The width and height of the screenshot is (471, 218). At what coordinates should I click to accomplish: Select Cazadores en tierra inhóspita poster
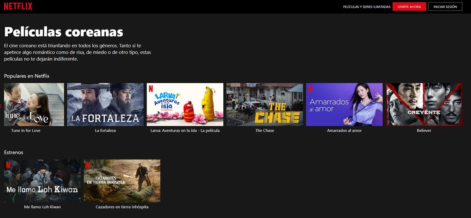pyautogui.click(x=122, y=181)
